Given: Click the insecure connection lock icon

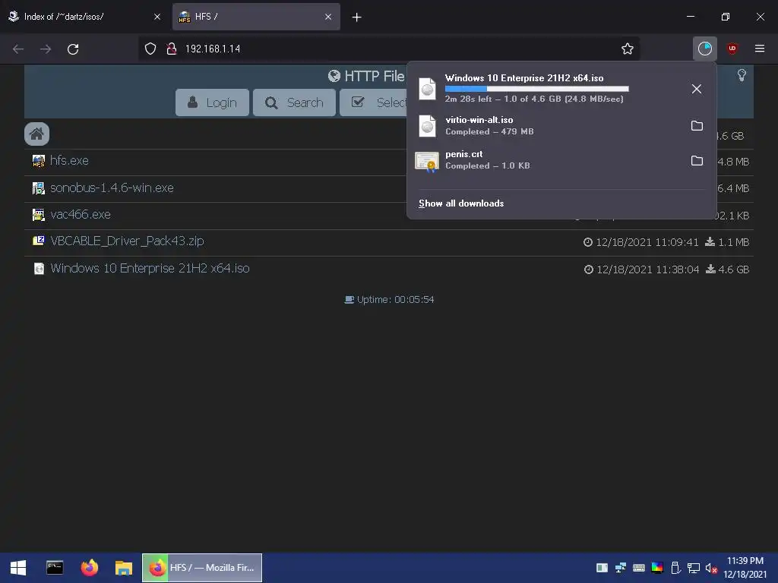Looking at the screenshot, I should pyautogui.click(x=172, y=49).
